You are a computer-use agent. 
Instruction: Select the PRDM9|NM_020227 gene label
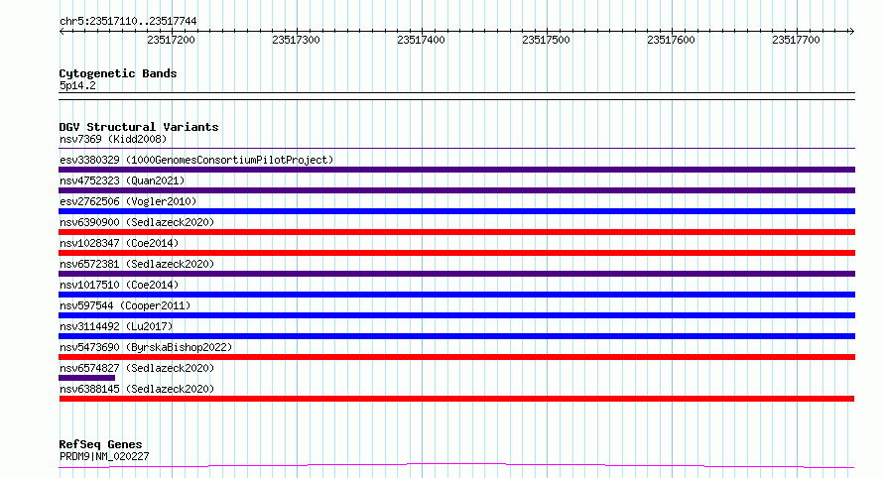click(104, 456)
